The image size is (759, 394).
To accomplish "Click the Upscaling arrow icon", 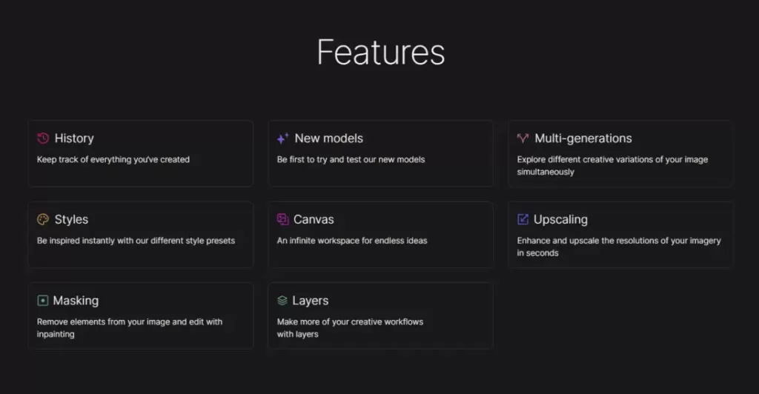I will [523, 219].
